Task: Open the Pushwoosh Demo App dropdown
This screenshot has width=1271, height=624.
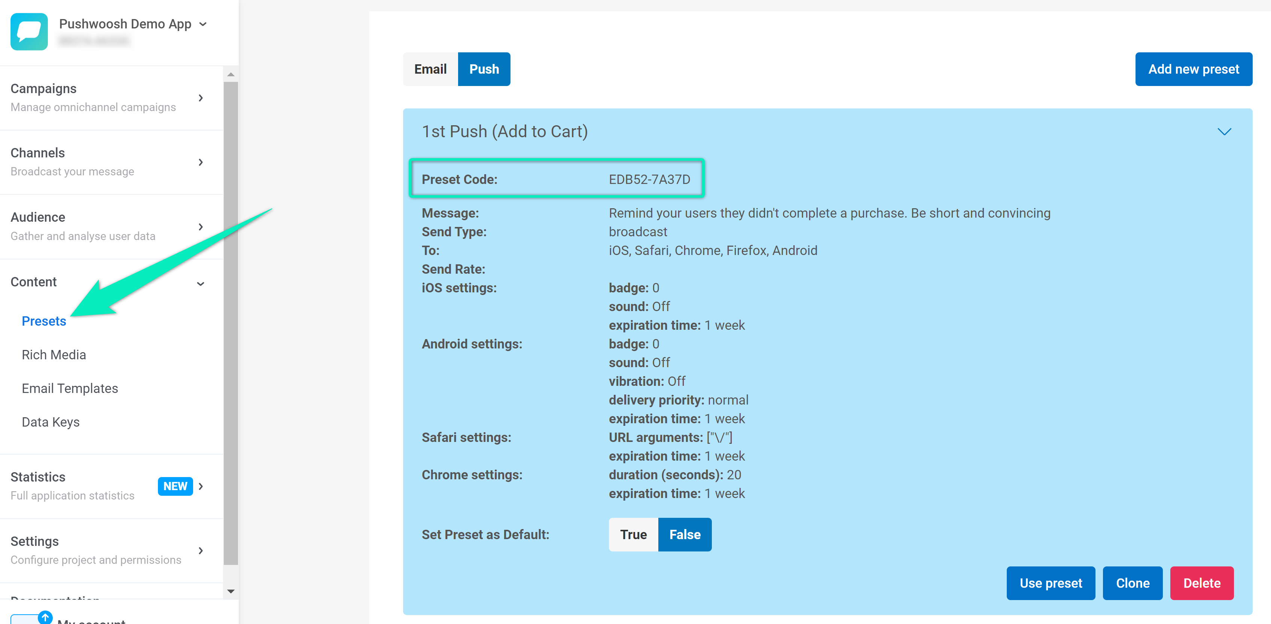Action: pos(203,24)
